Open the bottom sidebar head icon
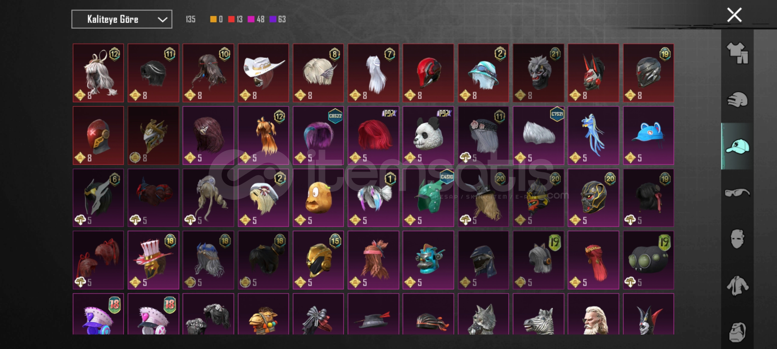The image size is (777, 349). pos(737,332)
